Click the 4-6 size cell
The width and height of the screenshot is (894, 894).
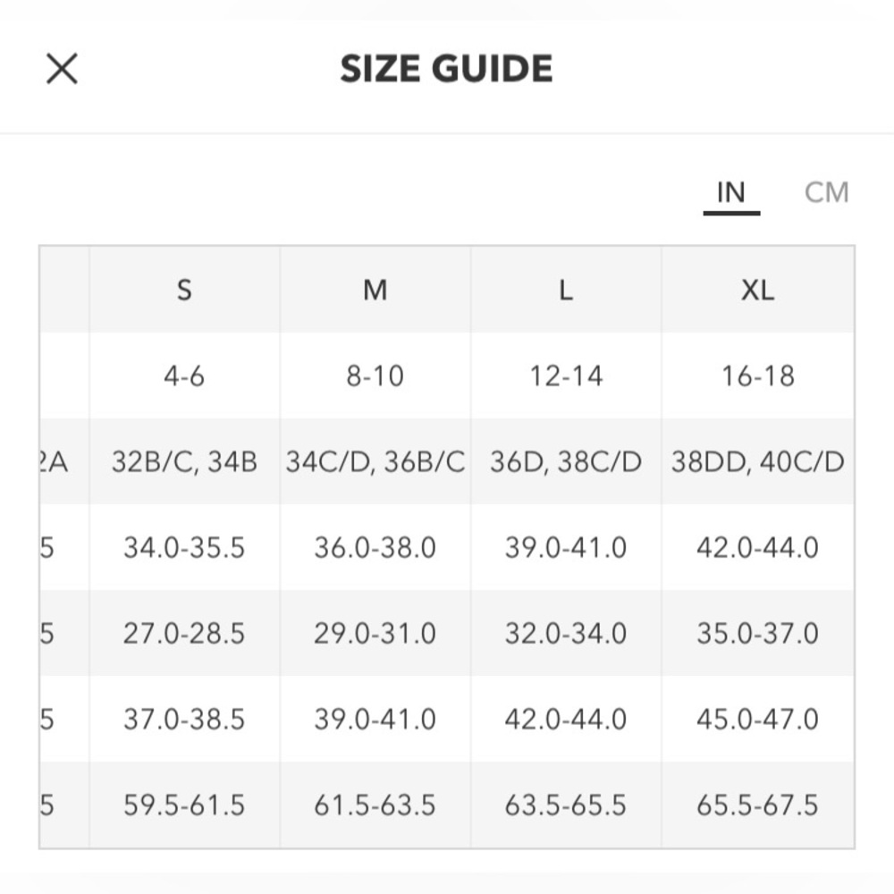pyautogui.click(x=184, y=375)
